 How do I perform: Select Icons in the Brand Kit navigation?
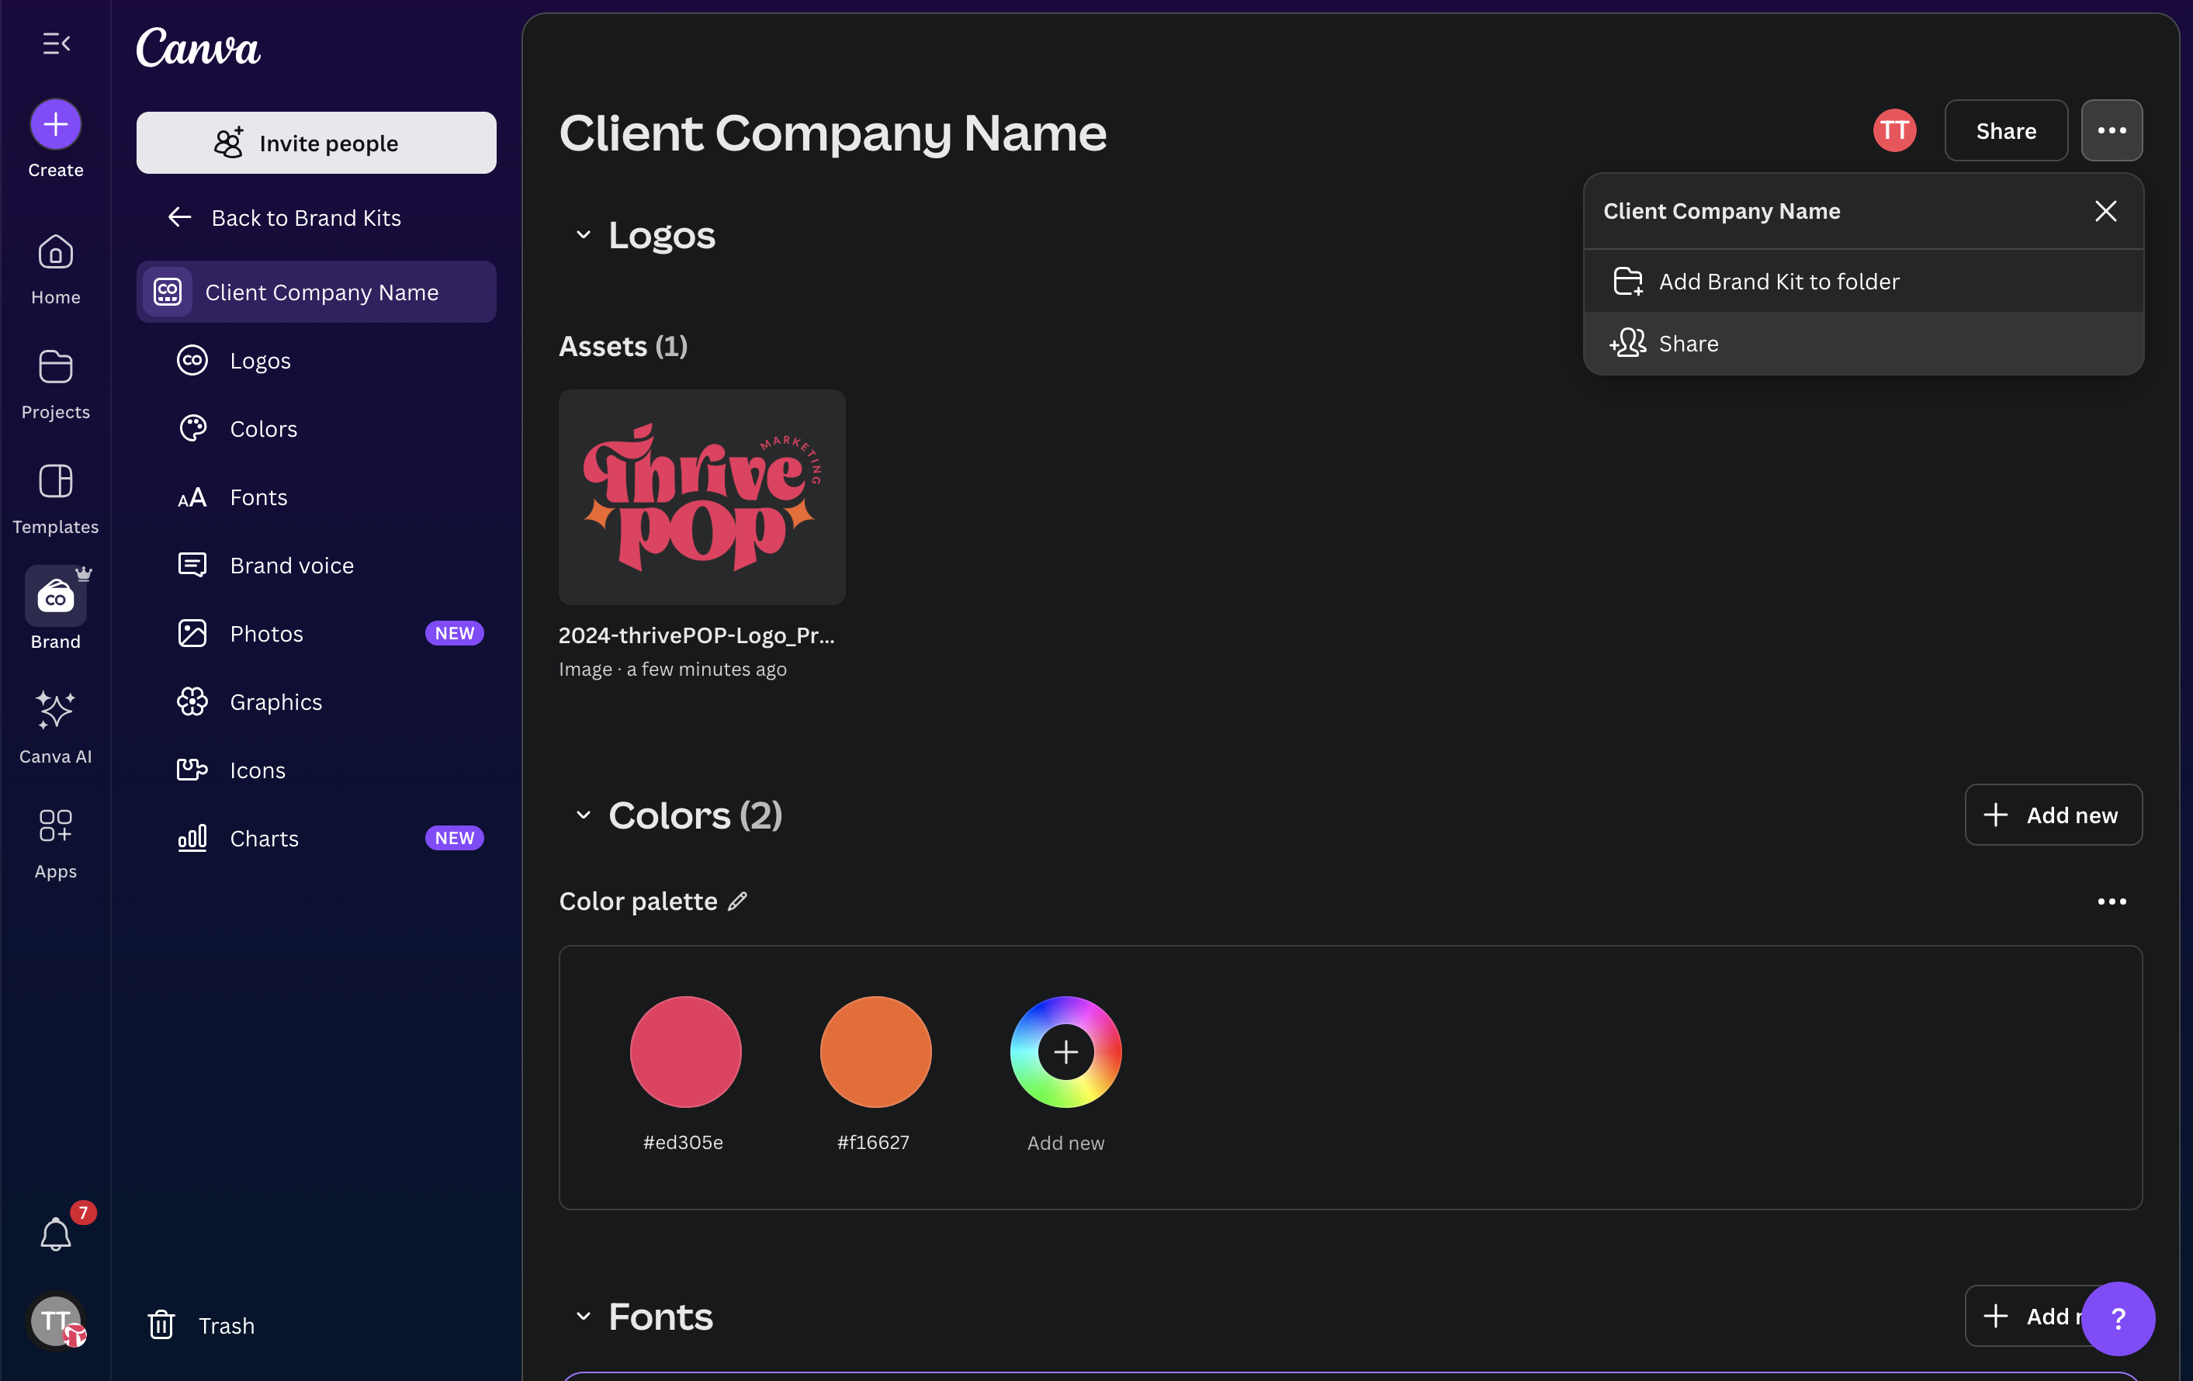pyautogui.click(x=316, y=770)
